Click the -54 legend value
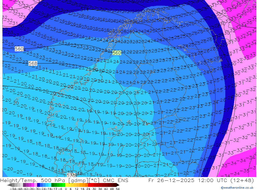The image size is (259, 190). 13,189
